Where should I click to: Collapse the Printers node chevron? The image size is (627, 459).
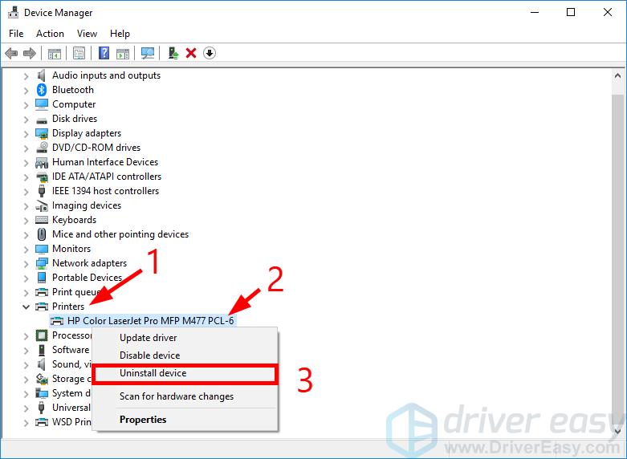[x=26, y=307]
